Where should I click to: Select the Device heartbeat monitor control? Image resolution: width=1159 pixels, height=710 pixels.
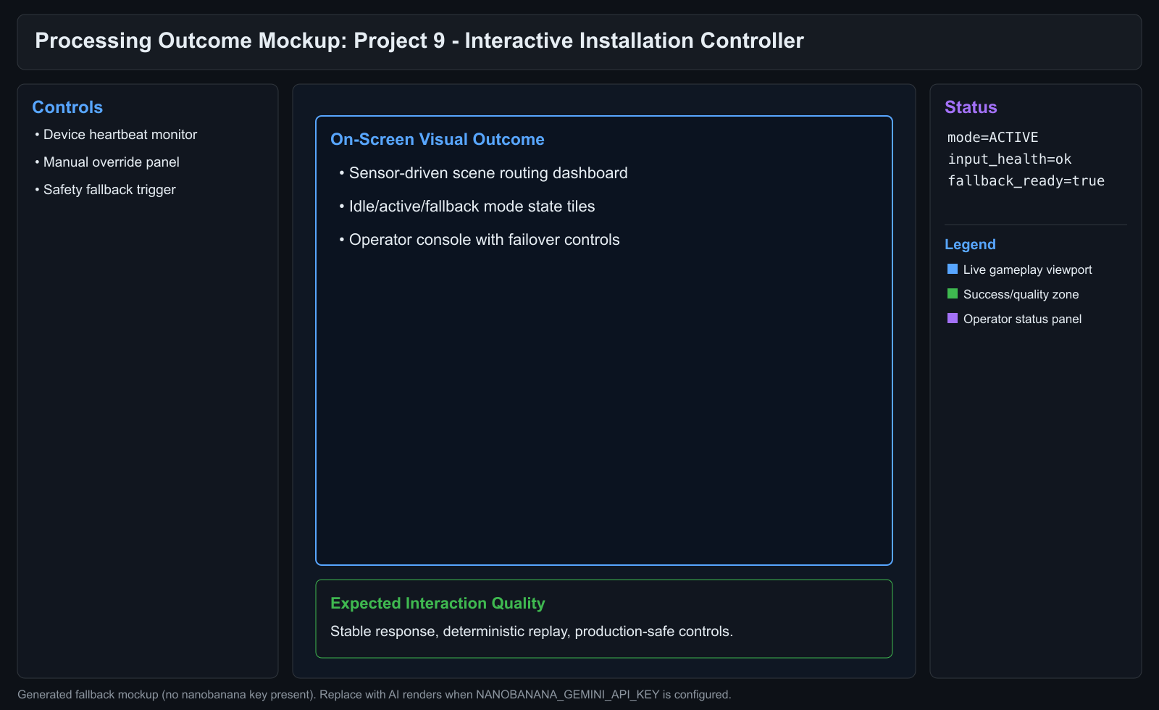point(120,134)
